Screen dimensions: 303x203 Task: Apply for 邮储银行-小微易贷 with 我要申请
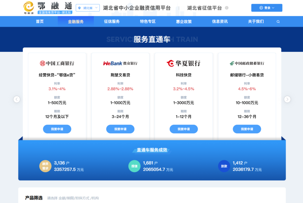coord(247,129)
